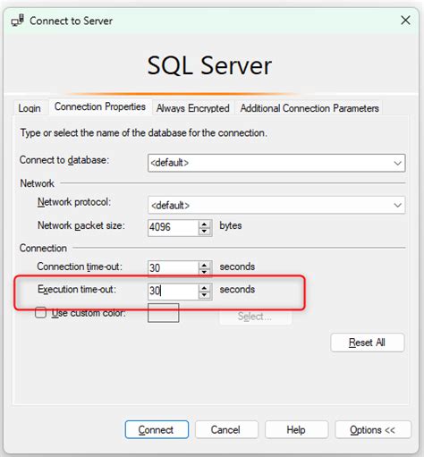This screenshot has width=424, height=457.
Task: Open the Additional Connection Parameters tab
Action: [x=310, y=108]
